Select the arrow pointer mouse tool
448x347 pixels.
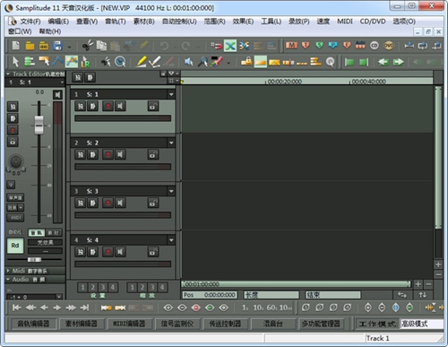(x=15, y=62)
